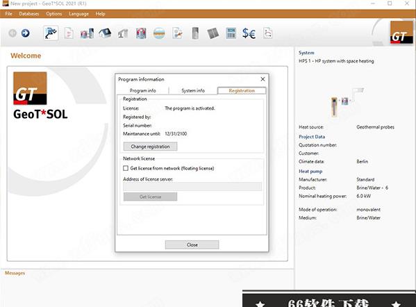Click the 'Brine/Water - 6' product value
The width and height of the screenshot is (416, 307).
(x=372, y=188)
